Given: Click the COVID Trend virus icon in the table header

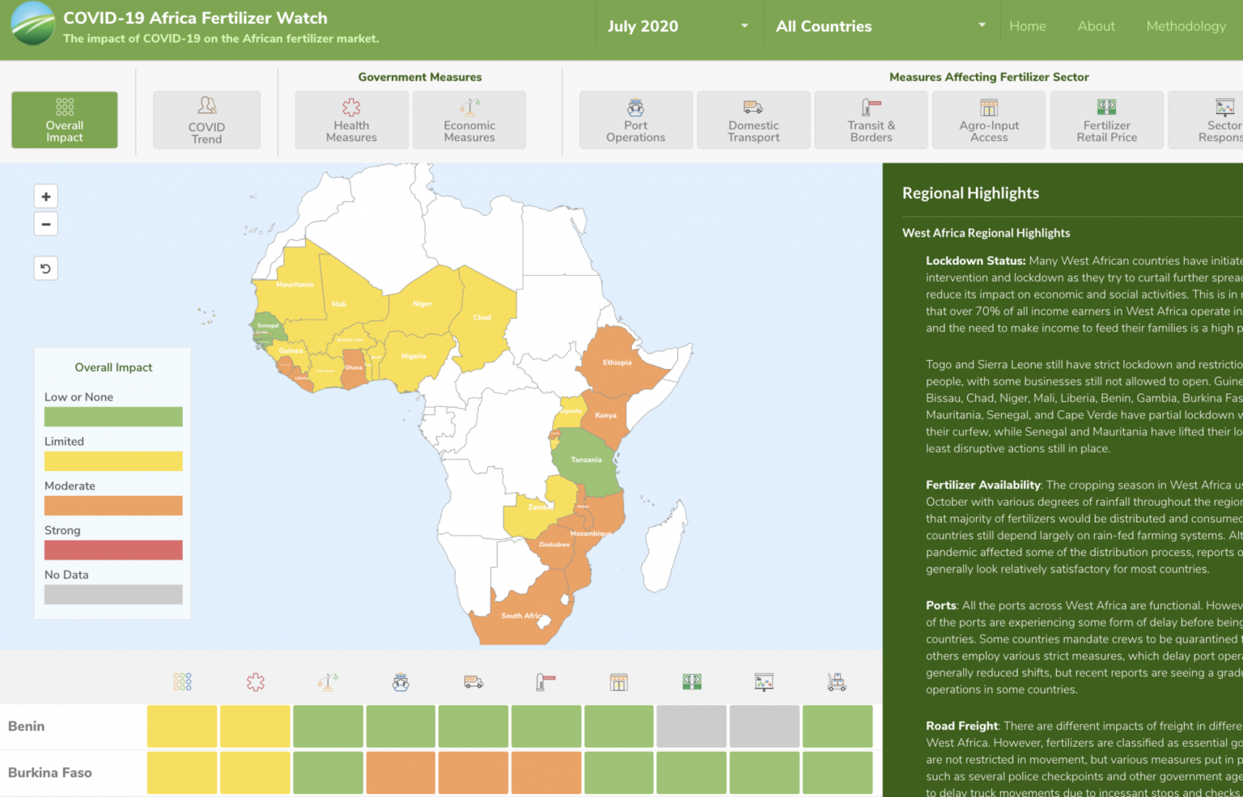Looking at the screenshot, I should click(x=254, y=681).
